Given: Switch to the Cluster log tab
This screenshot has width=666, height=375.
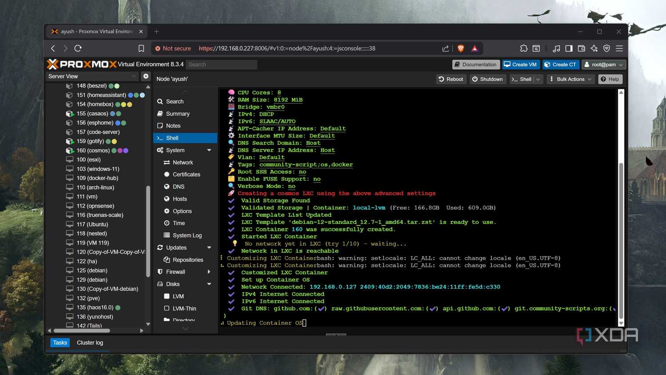Looking at the screenshot, I should 90,343.
